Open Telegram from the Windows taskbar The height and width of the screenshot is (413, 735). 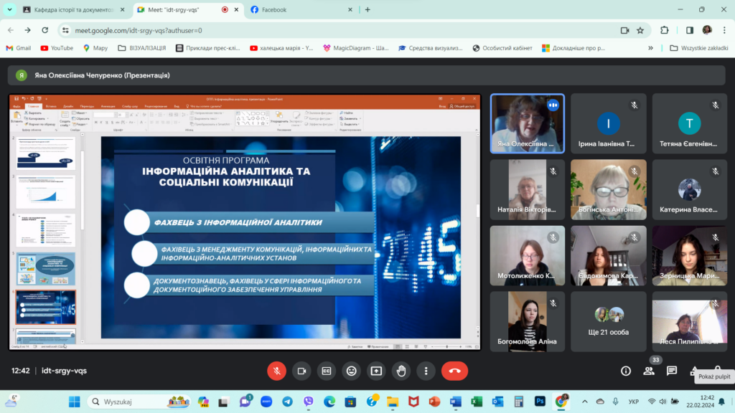287,401
